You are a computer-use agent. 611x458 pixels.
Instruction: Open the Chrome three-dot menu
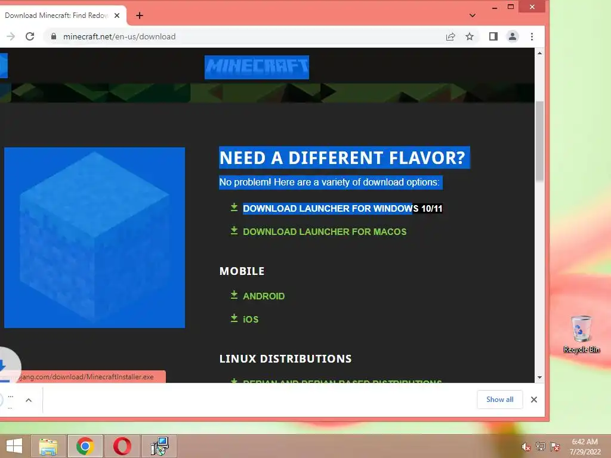[532, 36]
